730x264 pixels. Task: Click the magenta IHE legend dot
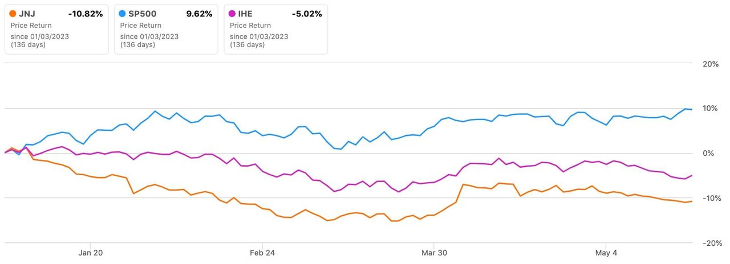[x=232, y=14]
